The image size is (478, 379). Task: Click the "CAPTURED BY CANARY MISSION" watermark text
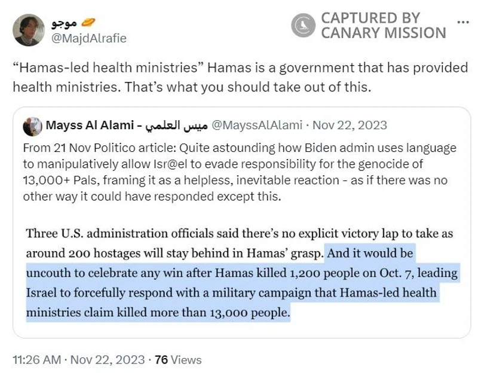[383, 26]
